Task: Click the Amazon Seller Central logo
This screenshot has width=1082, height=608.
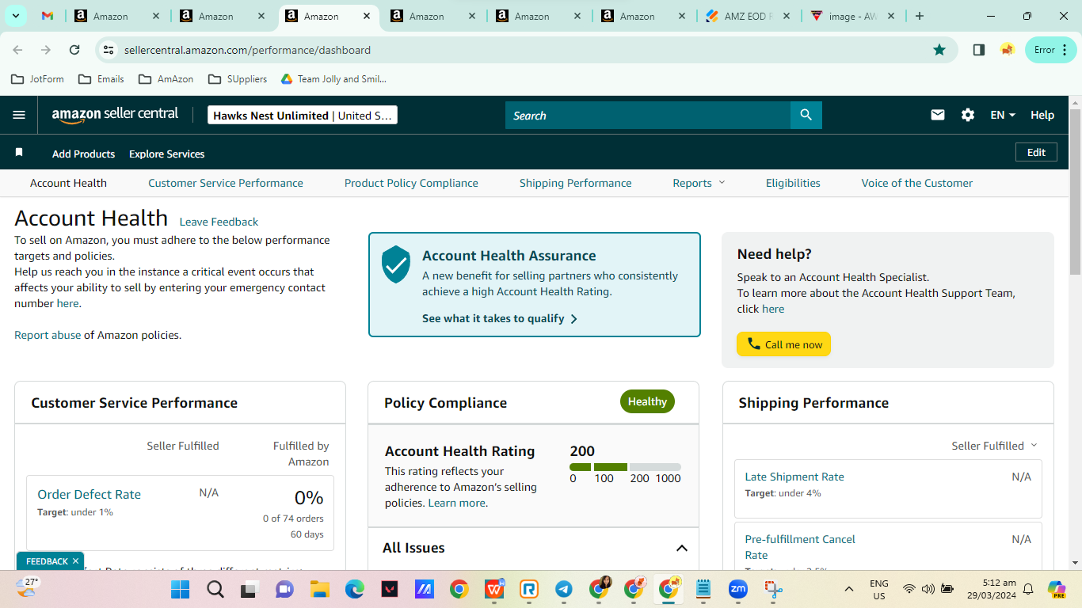Action: tap(115, 115)
